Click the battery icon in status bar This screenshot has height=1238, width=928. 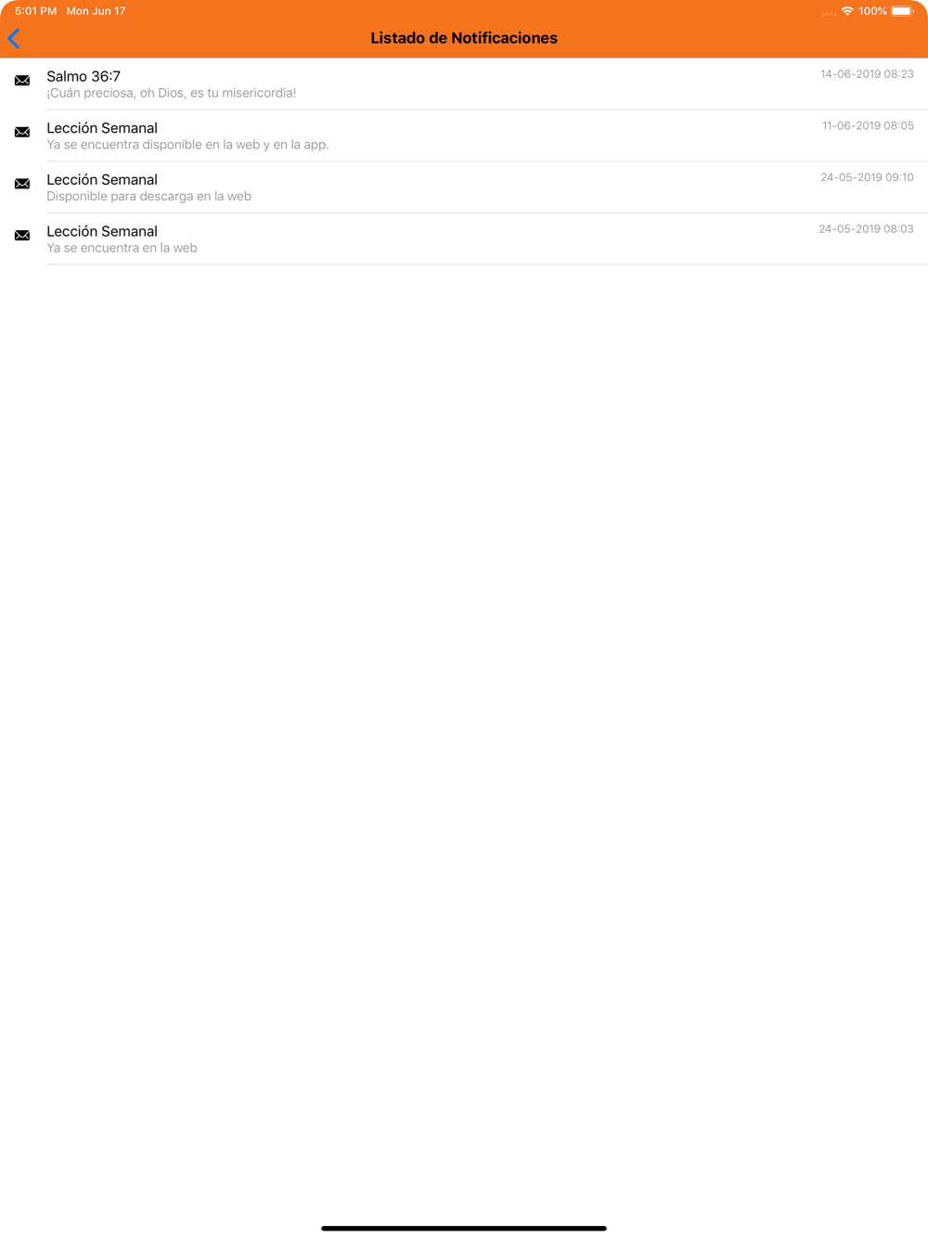tap(902, 11)
